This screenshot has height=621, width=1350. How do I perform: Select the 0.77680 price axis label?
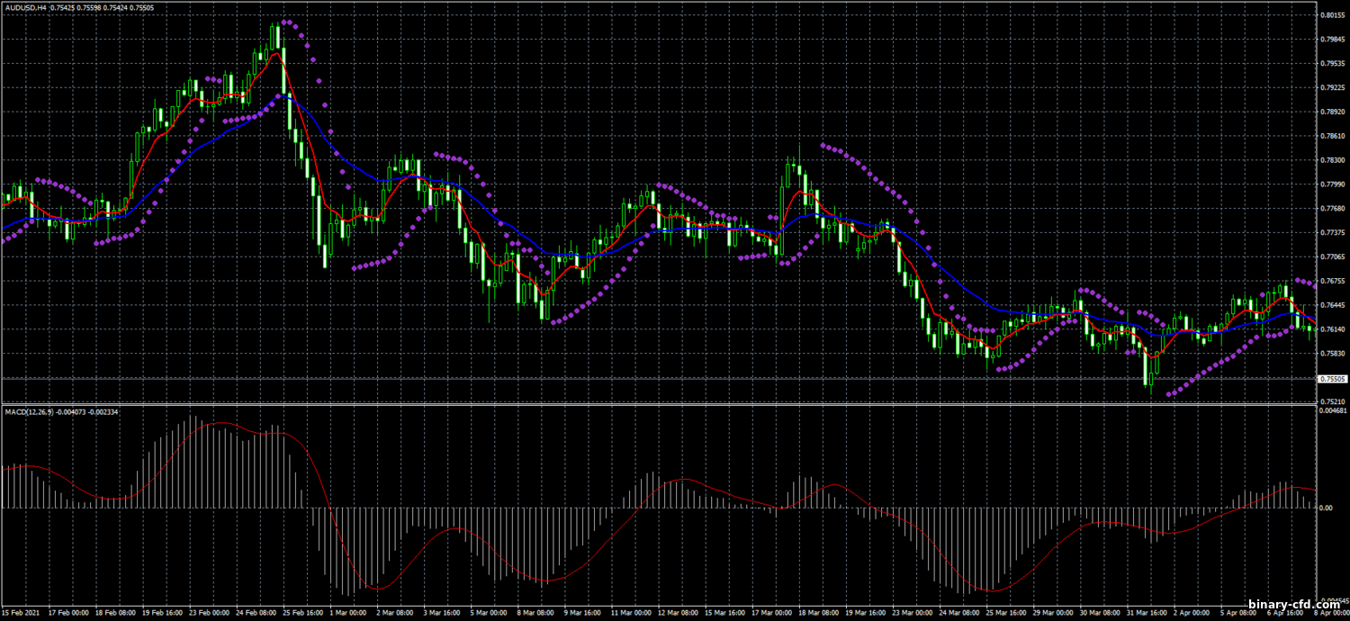[1333, 209]
